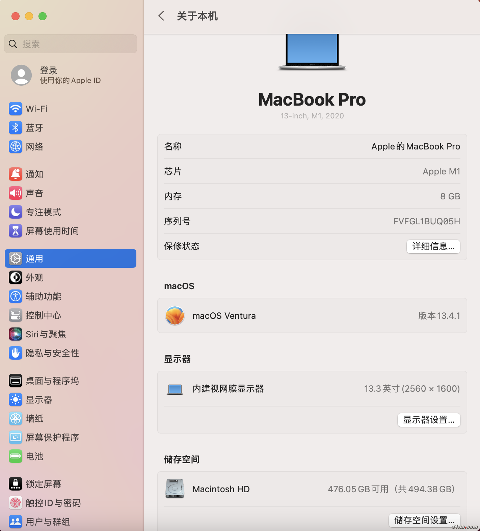Click '内建视网膜显示器' label

click(x=228, y=389)
